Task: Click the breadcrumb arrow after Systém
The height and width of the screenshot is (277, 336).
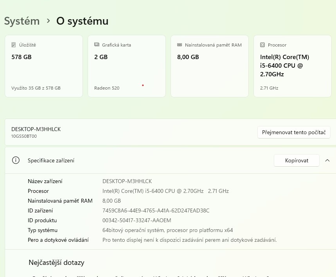Action: pyautogui.click(x=48, y=21)
